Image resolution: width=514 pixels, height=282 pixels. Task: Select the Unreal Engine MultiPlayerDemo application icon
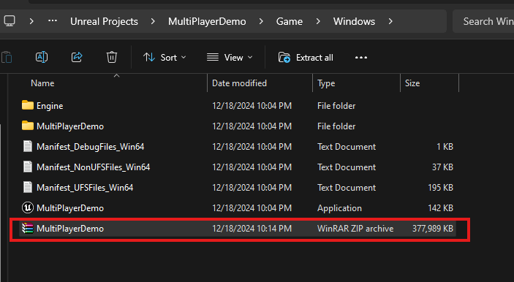coord(28,207)
